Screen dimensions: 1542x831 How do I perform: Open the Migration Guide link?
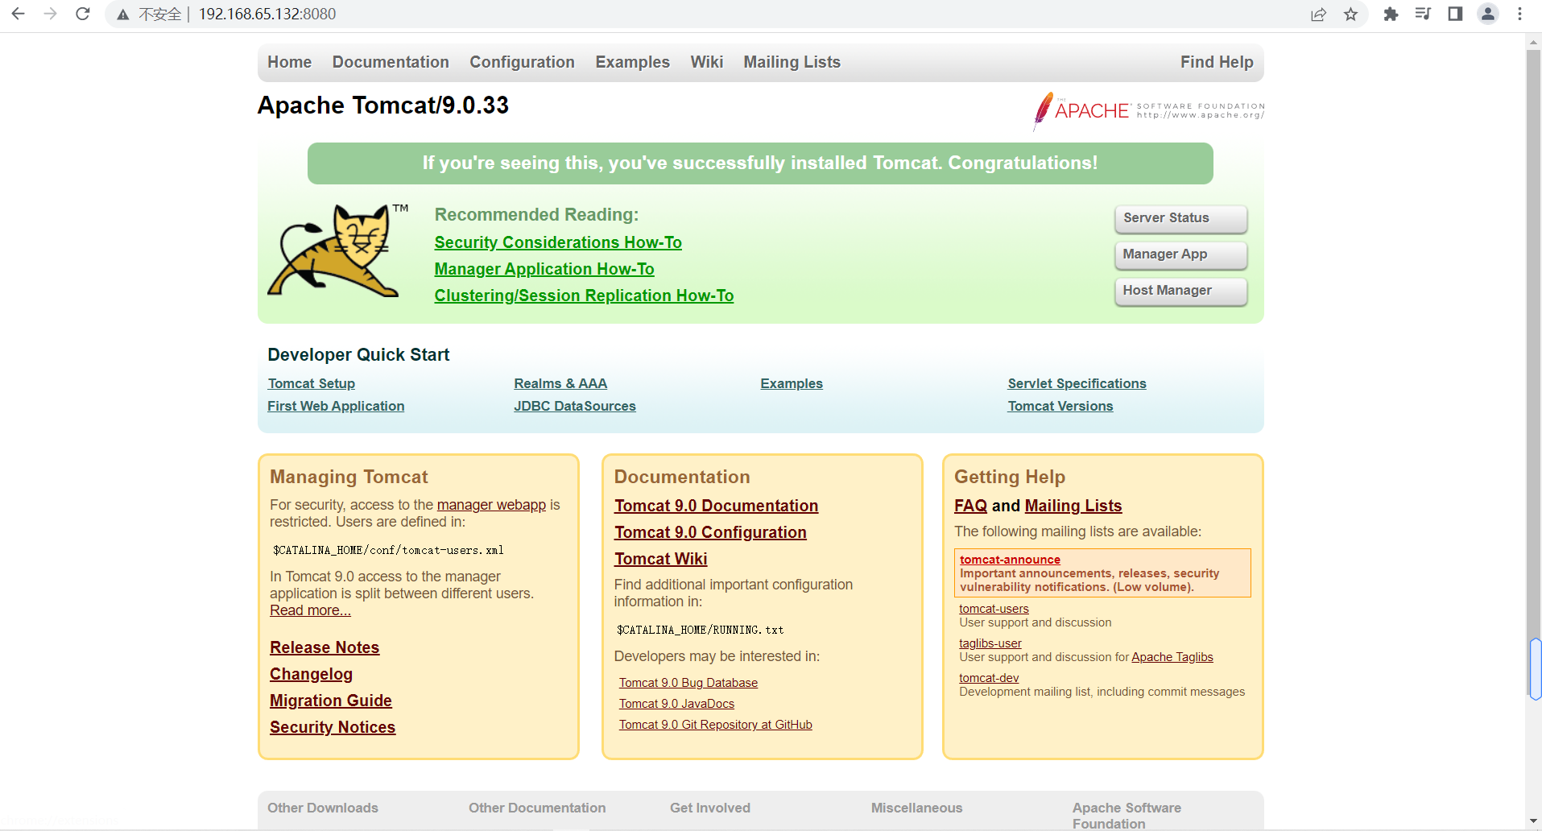coord(331,701)
